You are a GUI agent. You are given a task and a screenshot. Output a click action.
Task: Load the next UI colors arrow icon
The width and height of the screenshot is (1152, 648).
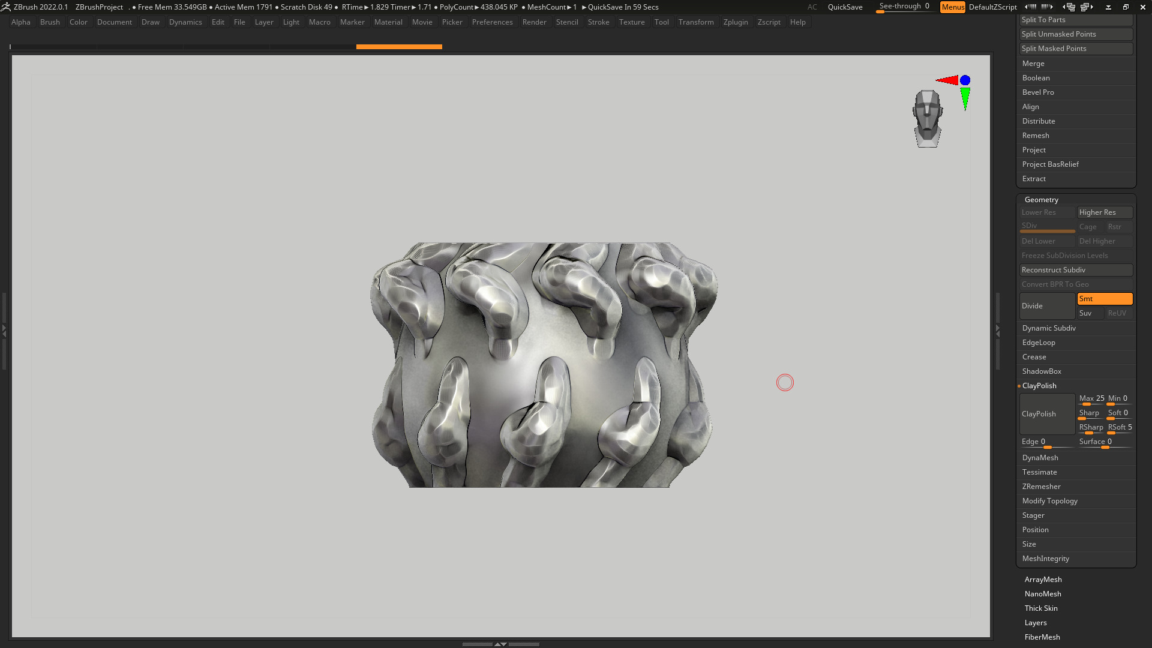tap(1047, 7)
